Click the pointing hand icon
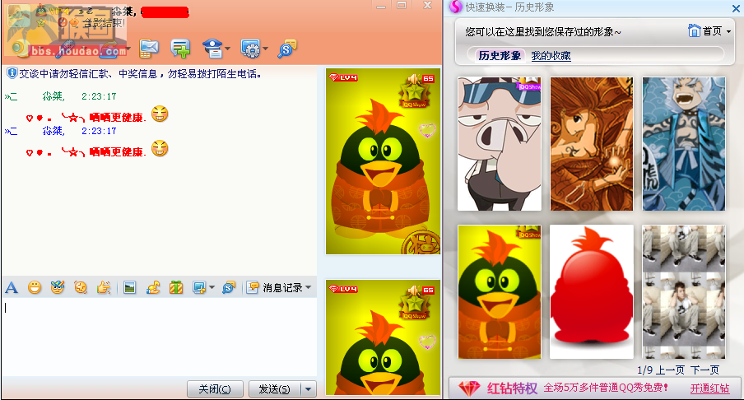The height and width of the screenshot is (400, 744). click(x=104, y=287)
